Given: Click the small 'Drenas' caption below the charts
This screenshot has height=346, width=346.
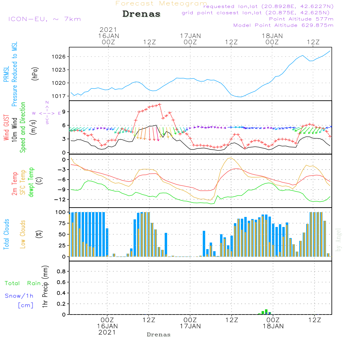Looking at the screenshot, I should point(159,335).
